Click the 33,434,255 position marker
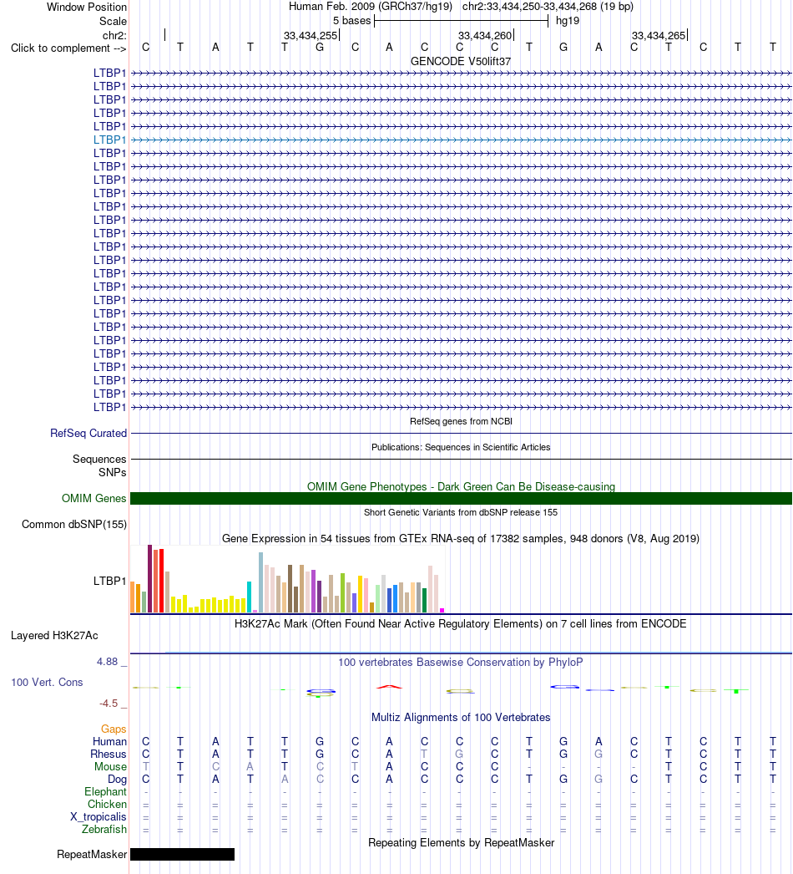This screenshot has height=874, width=793. click(311, 36)
